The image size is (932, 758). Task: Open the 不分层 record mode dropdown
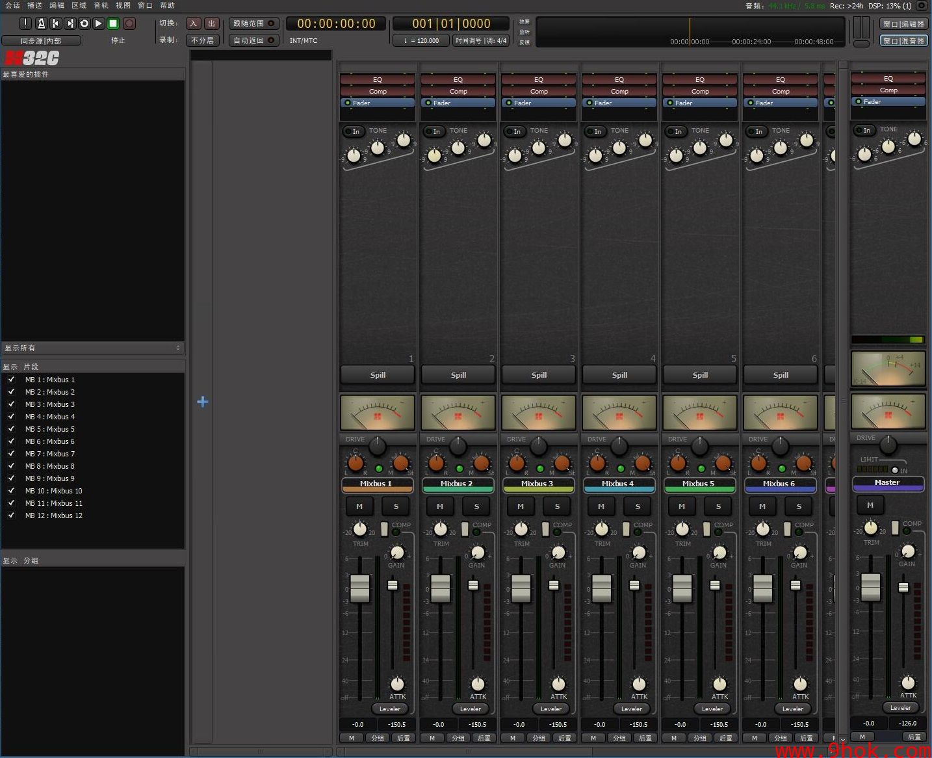click(x=203, y=40)
